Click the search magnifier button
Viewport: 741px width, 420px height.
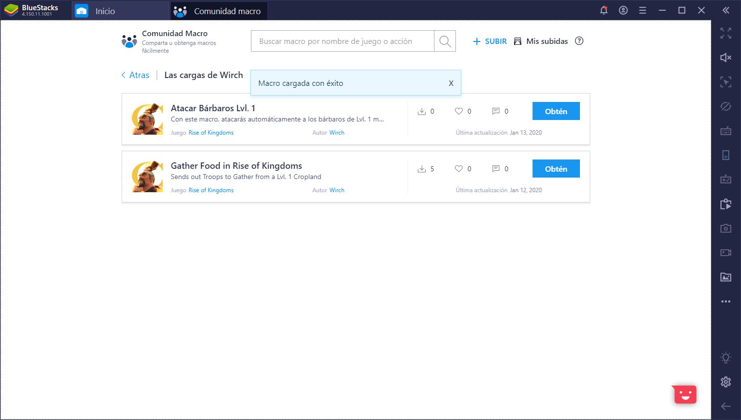point(445,41)
